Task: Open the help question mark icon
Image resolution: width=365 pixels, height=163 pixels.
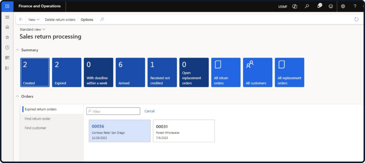Action: [x=355, y=6]
